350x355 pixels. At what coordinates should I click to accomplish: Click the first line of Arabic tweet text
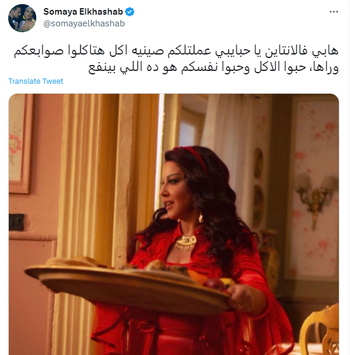point(176,51)
